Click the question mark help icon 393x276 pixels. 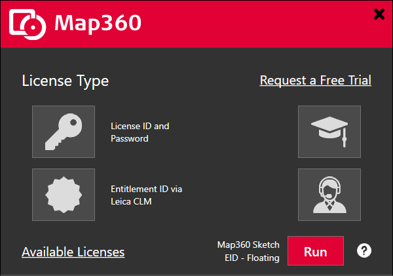click(x=364, y=250)
